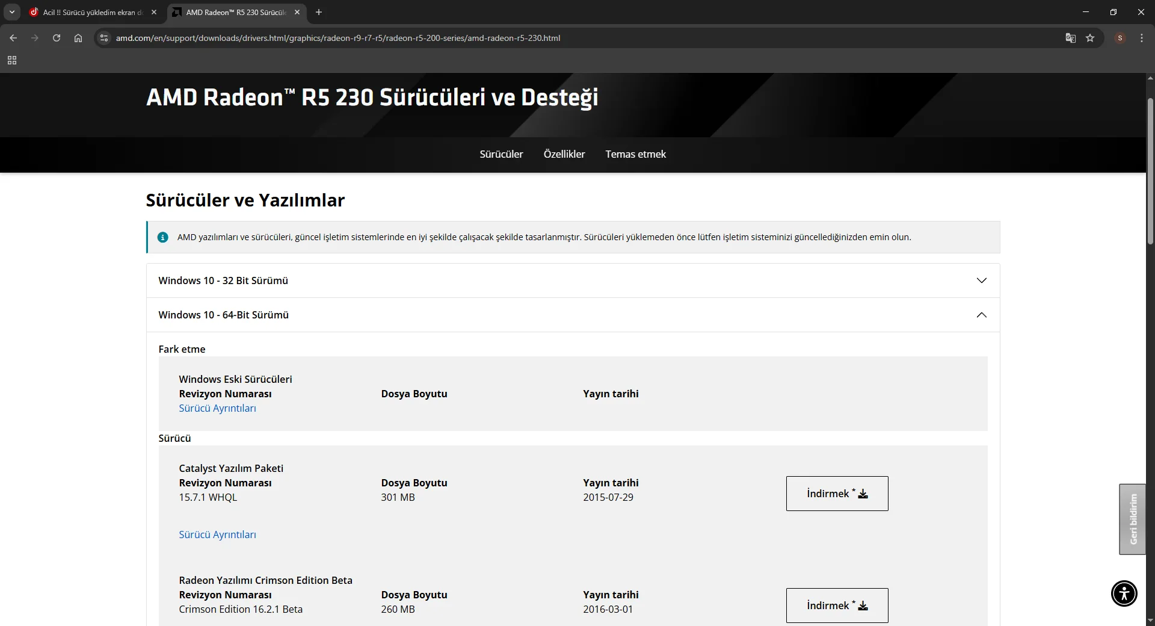
Task: Switch to the 'Acil !! Sürücü yükledim' tab
Action: [x=93, y=12]
